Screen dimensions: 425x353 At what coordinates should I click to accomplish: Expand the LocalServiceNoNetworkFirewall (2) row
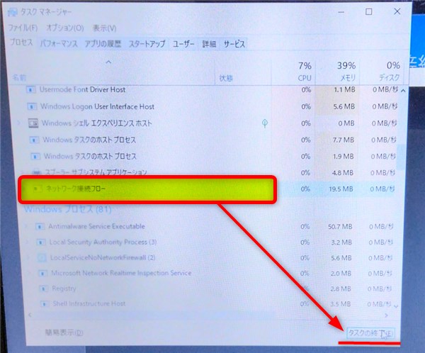pyautogui.click(x=28, y=257)
